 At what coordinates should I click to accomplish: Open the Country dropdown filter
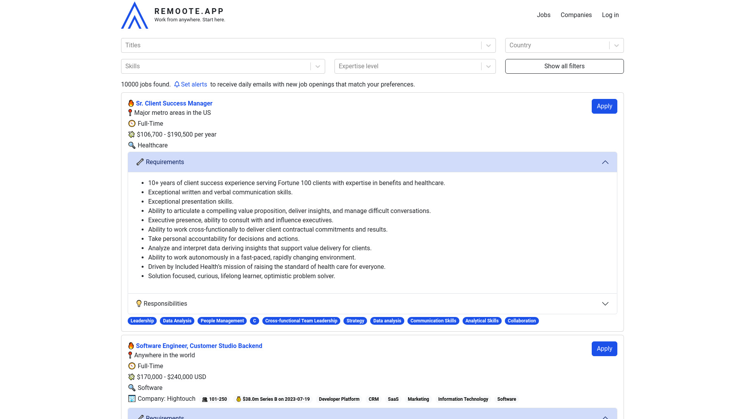(x=617, y=45)
